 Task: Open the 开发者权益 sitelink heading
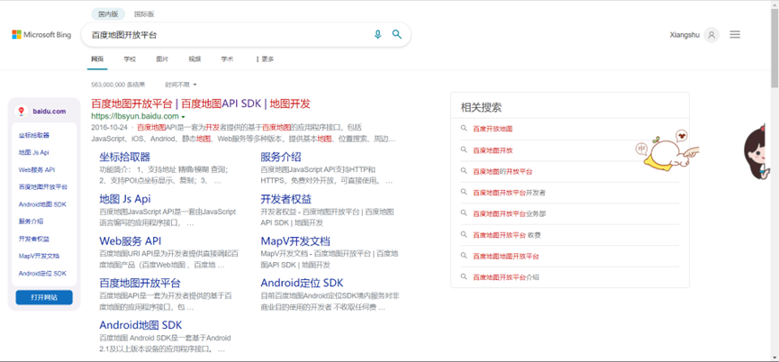tap(285, 199)
